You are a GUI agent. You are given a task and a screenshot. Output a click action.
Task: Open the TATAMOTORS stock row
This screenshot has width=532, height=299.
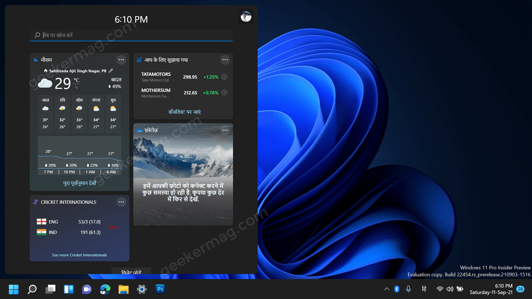[x=183, y=77]
